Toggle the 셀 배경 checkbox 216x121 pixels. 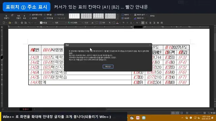pyautogui.click(x=30, y=18)
